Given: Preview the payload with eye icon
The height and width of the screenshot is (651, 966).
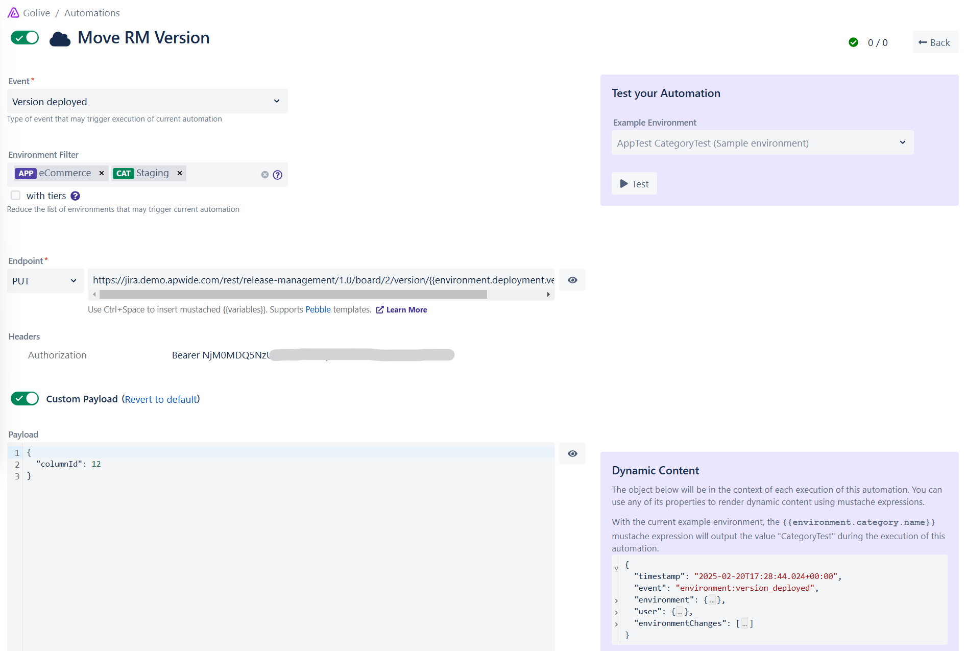Looking at the screenshot, I should (572, 454).
